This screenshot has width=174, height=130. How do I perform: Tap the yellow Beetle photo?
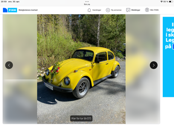(81, 69)
